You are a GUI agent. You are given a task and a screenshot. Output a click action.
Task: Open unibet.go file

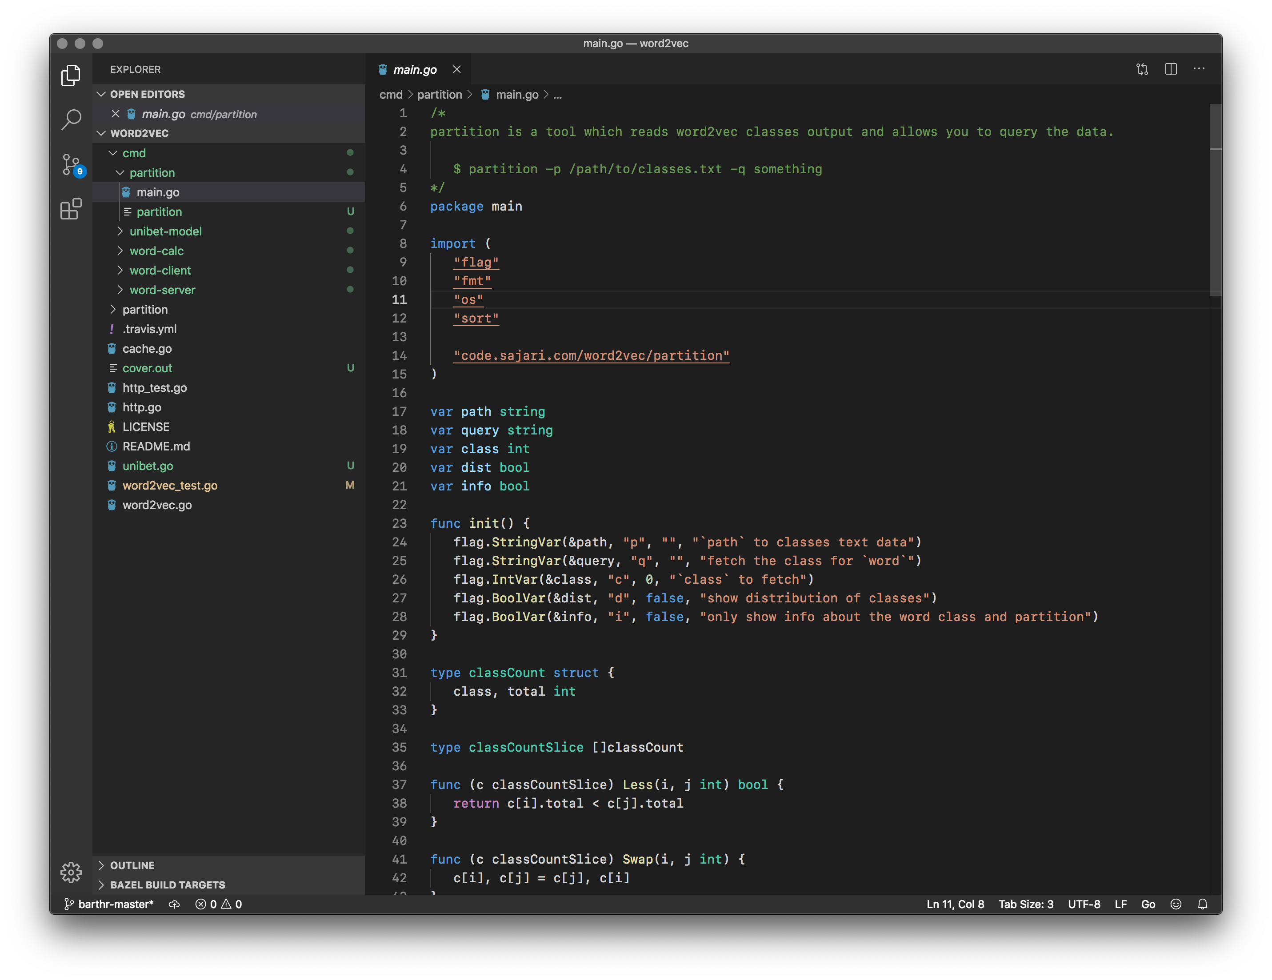(x=229, y=466)
